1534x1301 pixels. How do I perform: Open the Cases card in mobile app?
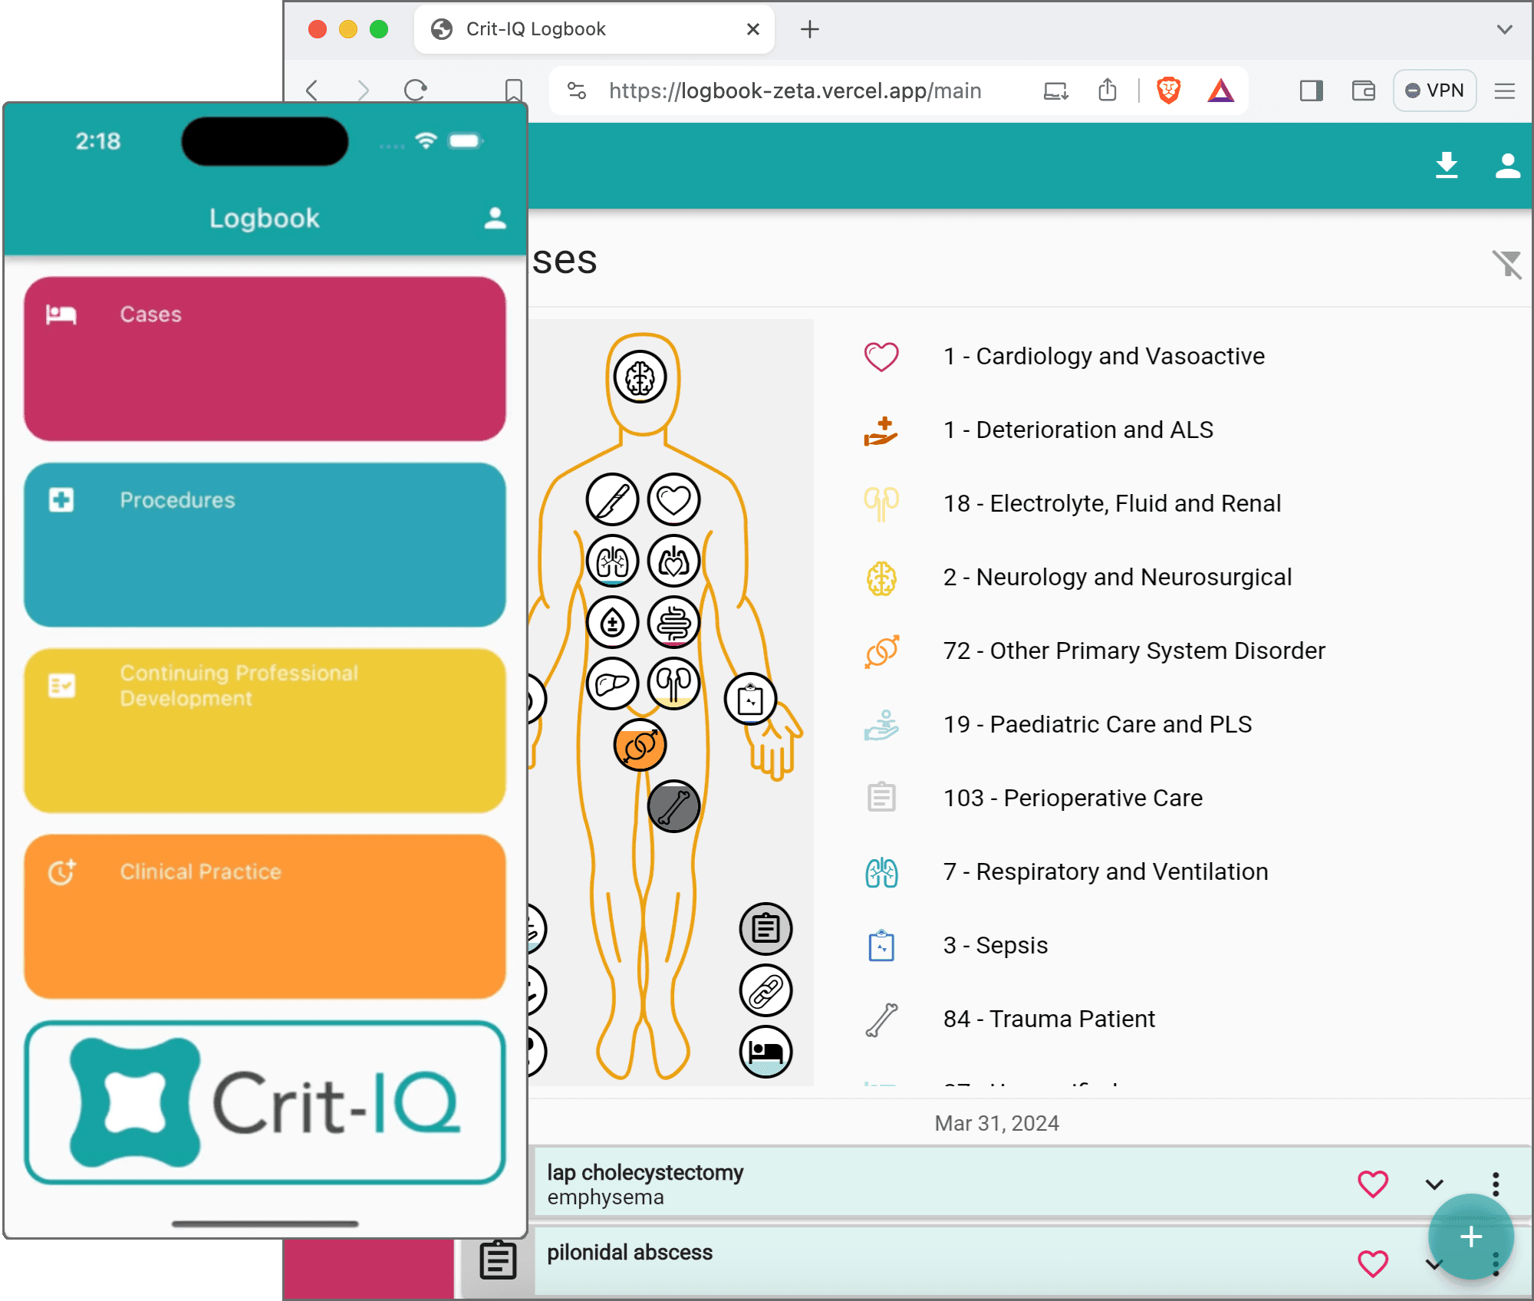pos(265,359)
